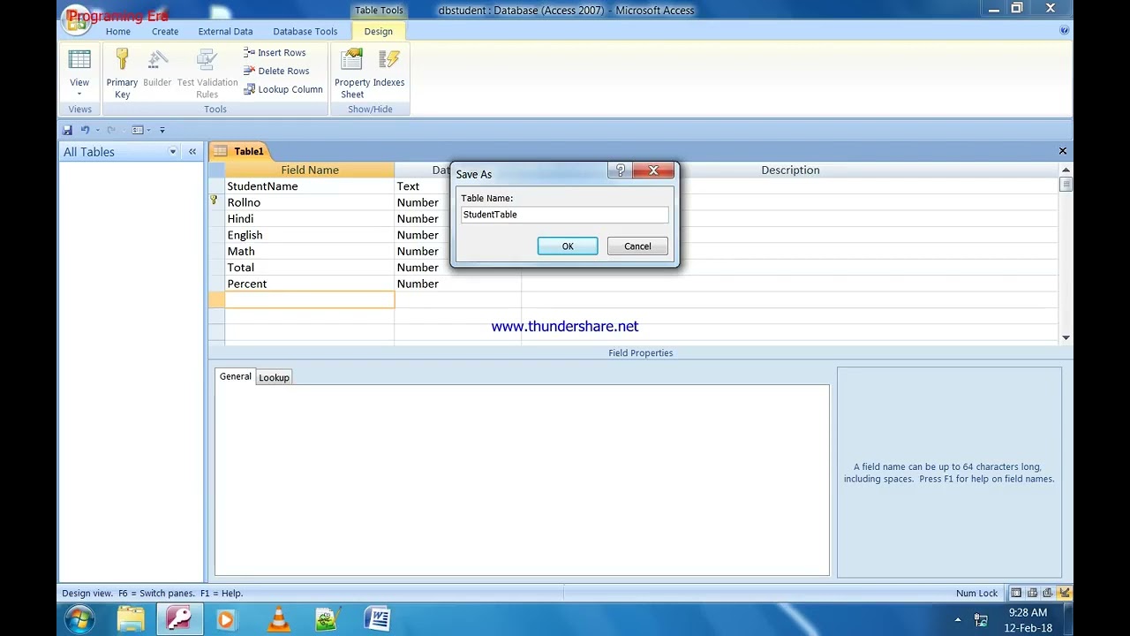Click Lookup Column in ribbon
This screenshot has width=1130, height=636.
[283, 89]
